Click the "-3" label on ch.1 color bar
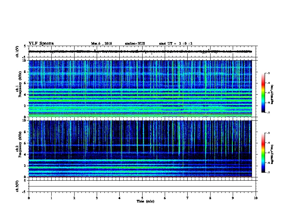The height and width of the screenshot is (222, 288). pos(268,73)
